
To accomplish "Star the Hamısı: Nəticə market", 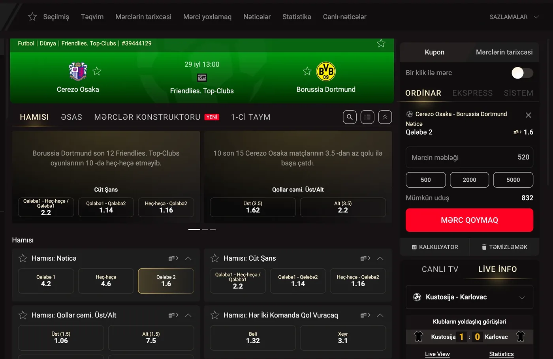I will (x=23, y=258).
